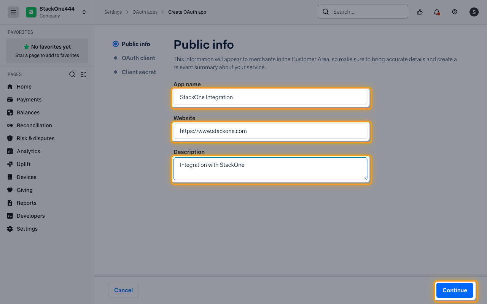Viewport: 487px width, 304px height.
Task: Click the thumbs-up feedback icon
Action: 420,12
